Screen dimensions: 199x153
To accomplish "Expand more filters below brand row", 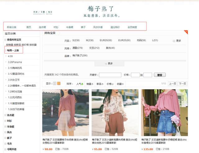I will (x=109, y=63).
